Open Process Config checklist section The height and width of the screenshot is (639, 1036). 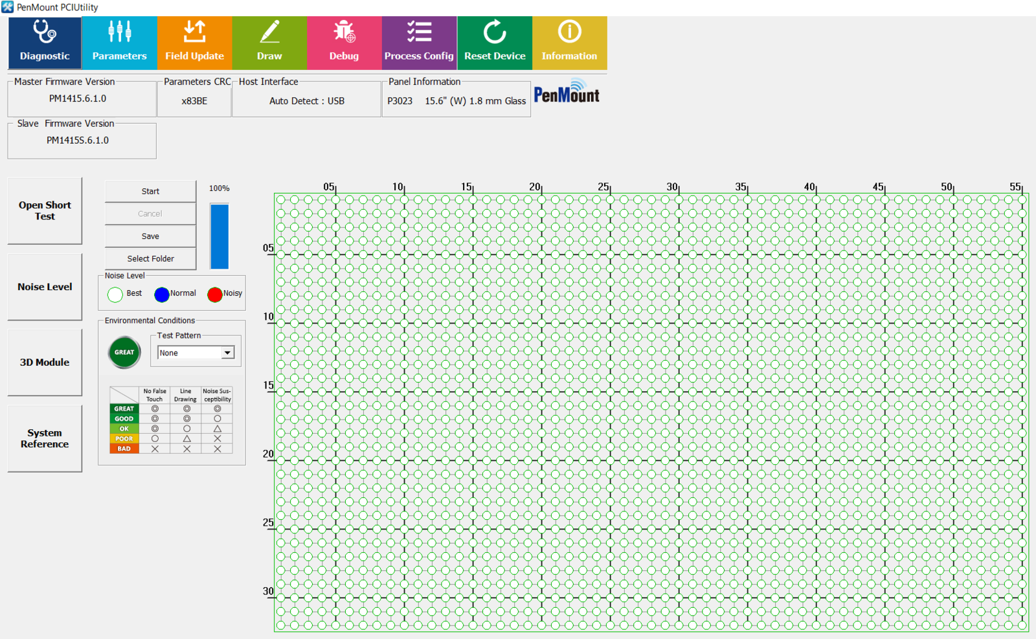point(419,43)
